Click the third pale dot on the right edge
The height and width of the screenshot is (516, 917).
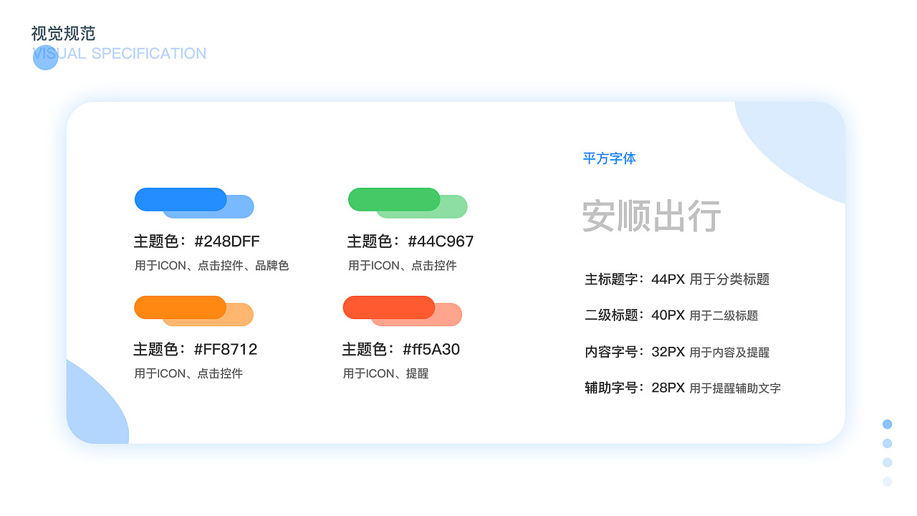click(x=887, y=462)
